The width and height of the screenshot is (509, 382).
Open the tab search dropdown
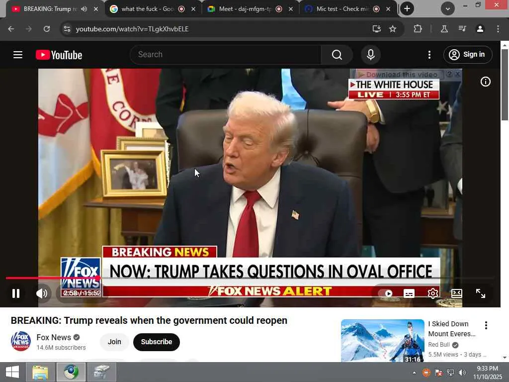(448, 9)
